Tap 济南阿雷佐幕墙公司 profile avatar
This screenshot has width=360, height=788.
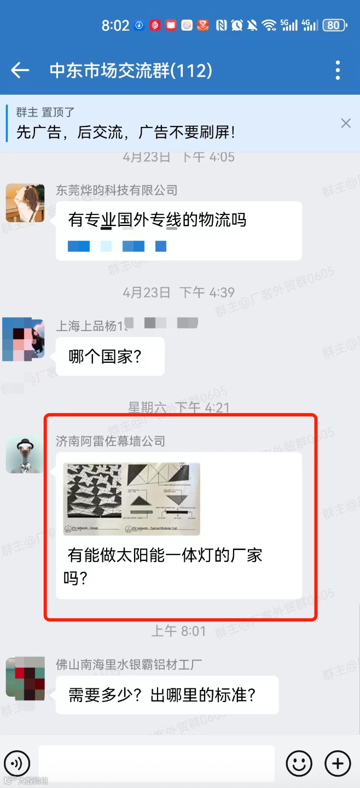point(25,454)
